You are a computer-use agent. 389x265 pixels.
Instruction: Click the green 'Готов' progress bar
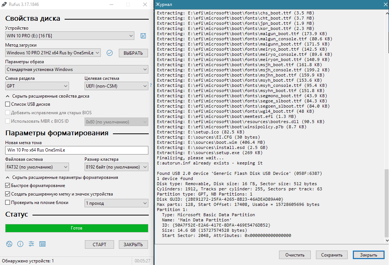77,228
